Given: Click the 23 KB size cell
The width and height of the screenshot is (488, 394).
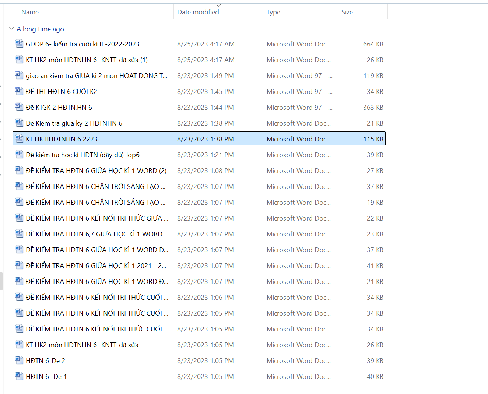Looking at the screenshot, I should pos(375,234).
